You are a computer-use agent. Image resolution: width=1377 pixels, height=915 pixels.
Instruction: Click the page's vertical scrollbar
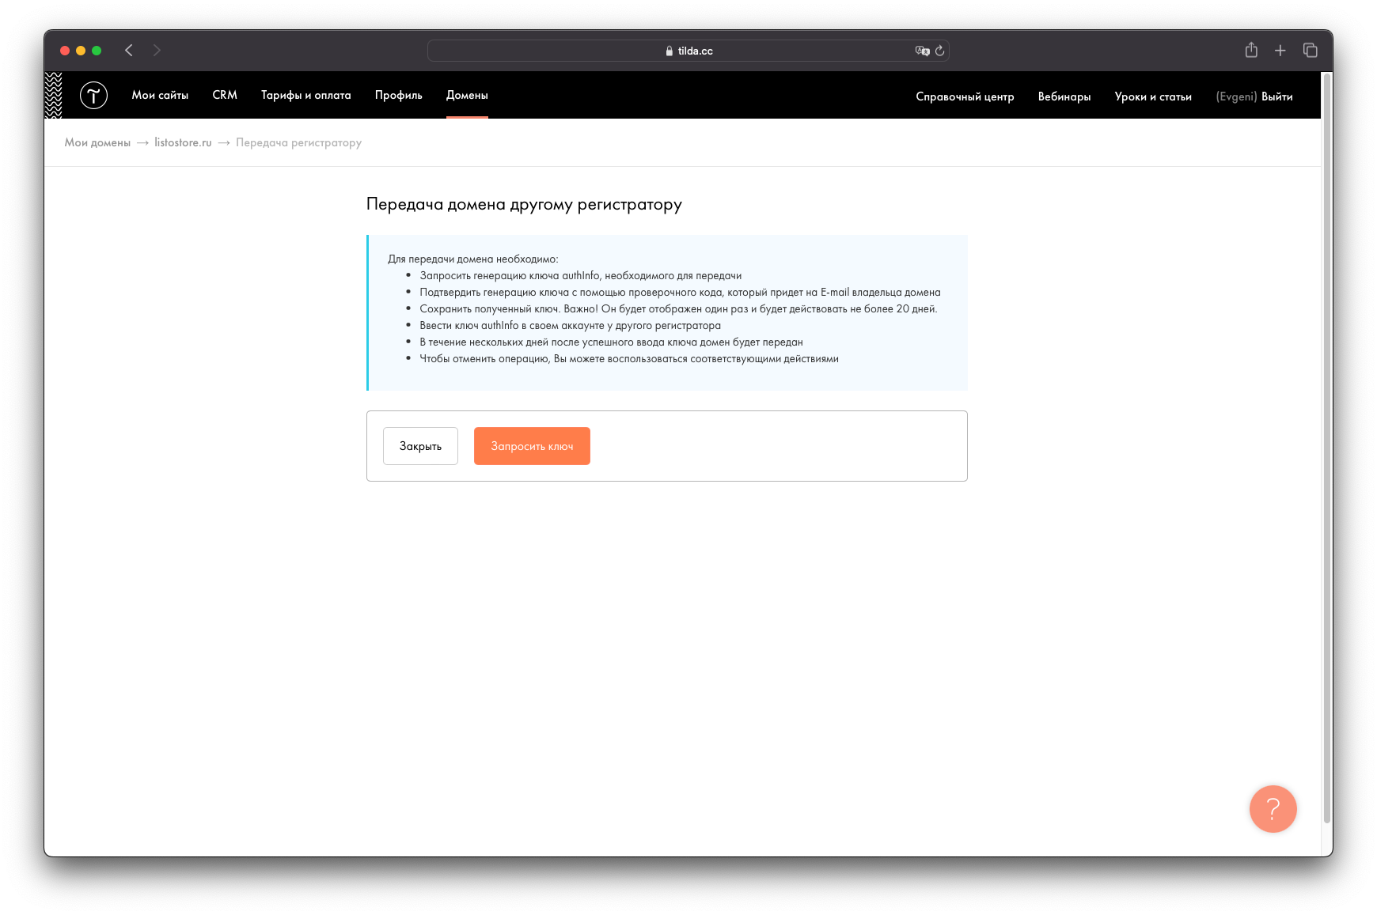point(1327,447)
